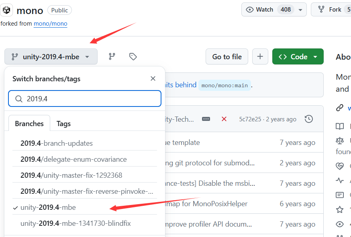Viewport: 351px width, 237px height.
Task: Click the watchers eye icon in sidebar
Action: [x=340, y=224]
